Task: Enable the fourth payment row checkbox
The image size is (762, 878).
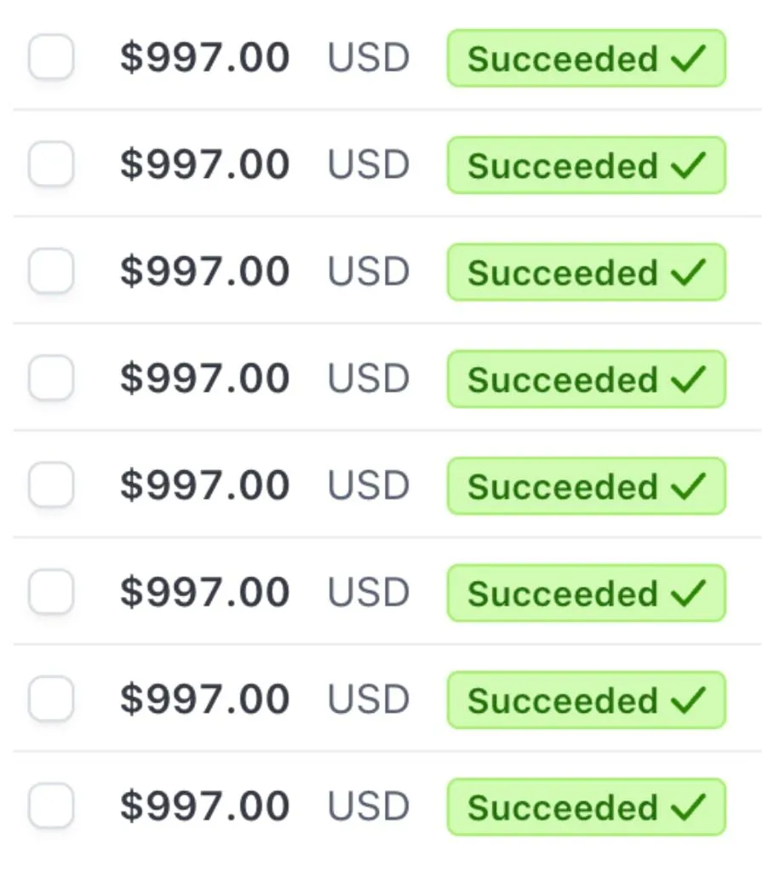Action: [51, 378]
